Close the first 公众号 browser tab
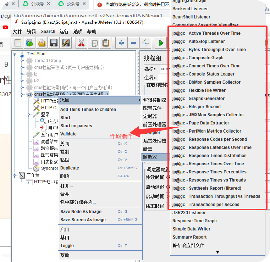Image resolution: width=270 pixels, height=262 pixels. point(49,4)
